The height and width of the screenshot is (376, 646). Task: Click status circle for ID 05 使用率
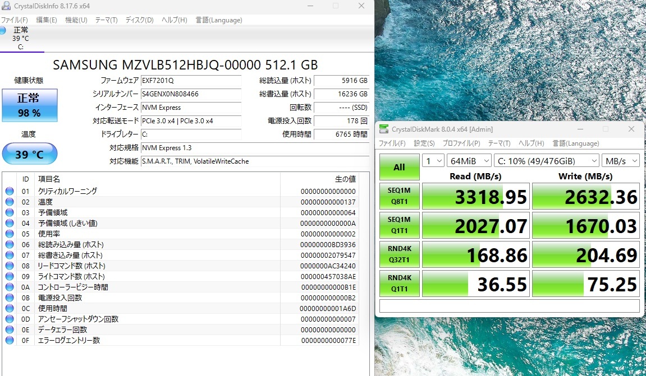(10, 234)
